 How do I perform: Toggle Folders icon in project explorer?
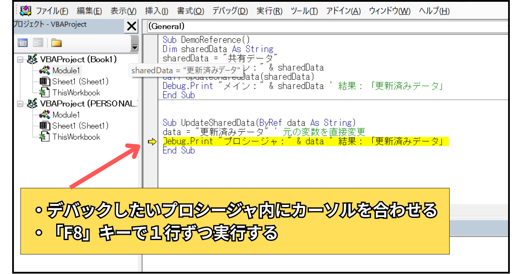pyautogui.click(x=56, y=43)
